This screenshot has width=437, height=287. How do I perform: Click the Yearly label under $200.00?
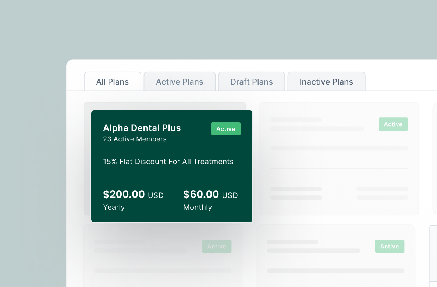(114, 207)
